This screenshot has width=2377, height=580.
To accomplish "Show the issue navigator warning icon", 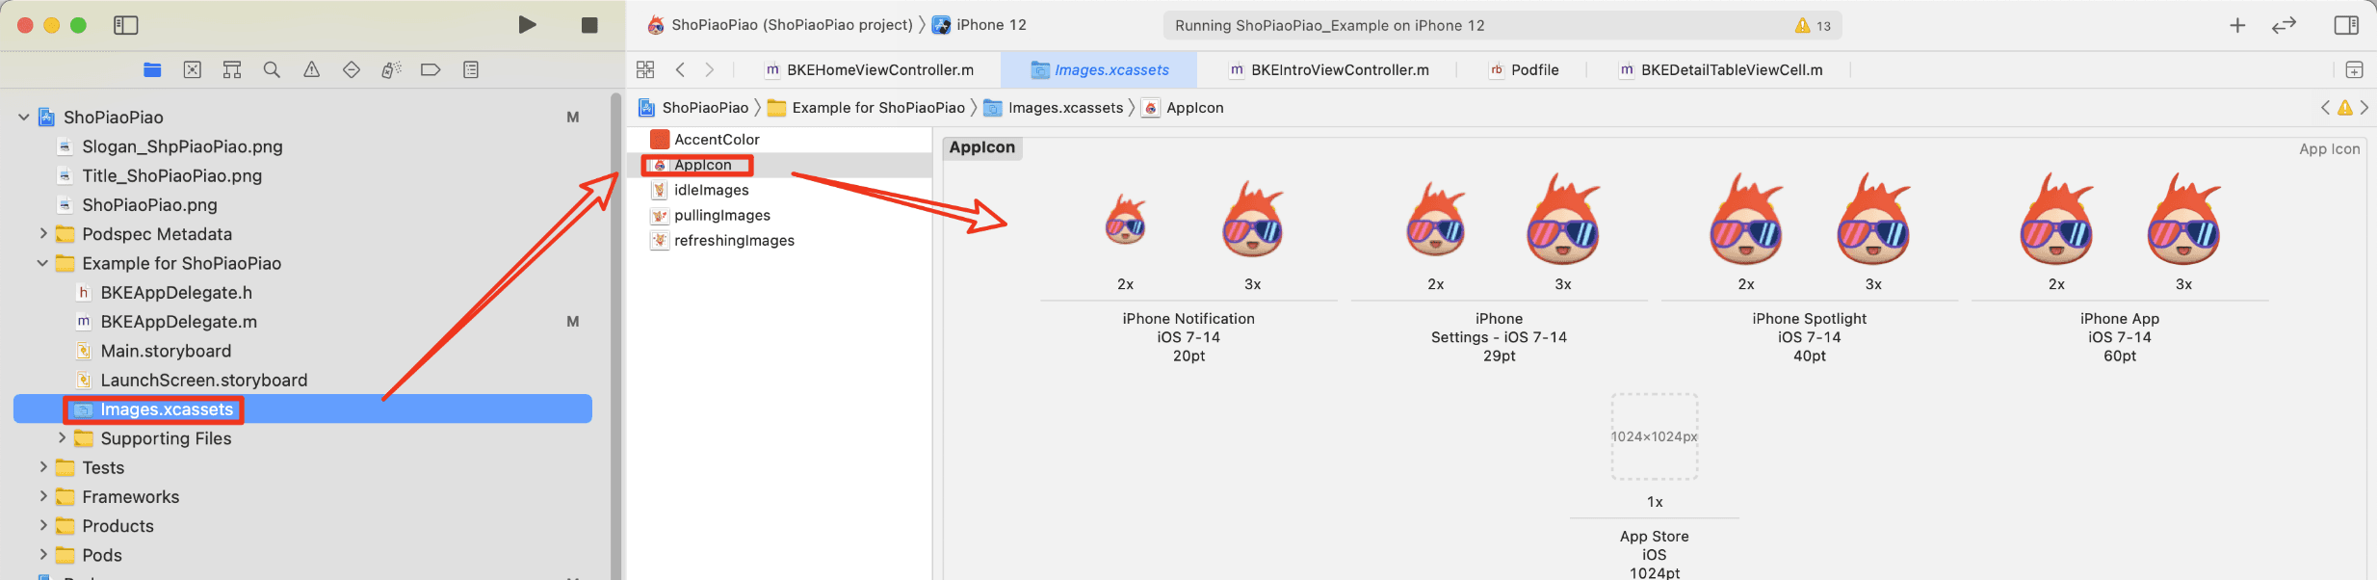I will (311, 69).
